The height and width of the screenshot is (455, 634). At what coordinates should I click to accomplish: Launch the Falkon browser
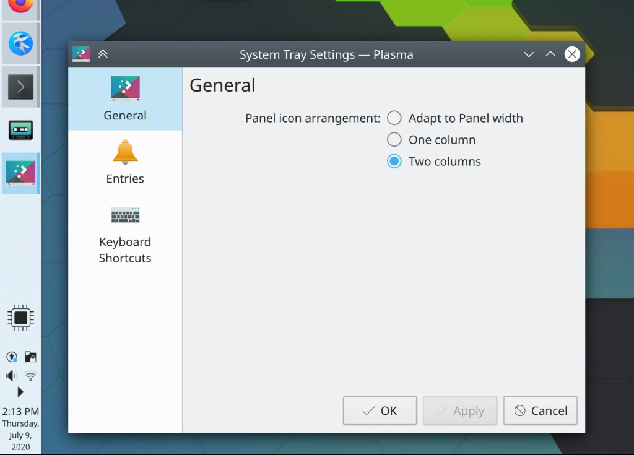tap(20, 42)
